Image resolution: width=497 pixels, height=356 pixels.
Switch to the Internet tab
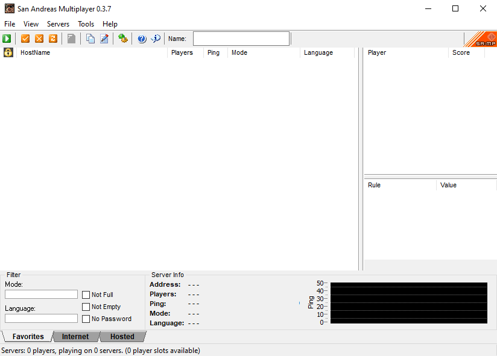pos(75,337)
